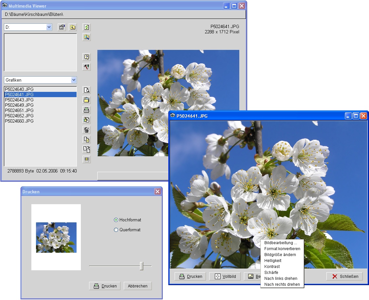
Task: Expand the D: drive dropdown
Action: click(49, 27)
